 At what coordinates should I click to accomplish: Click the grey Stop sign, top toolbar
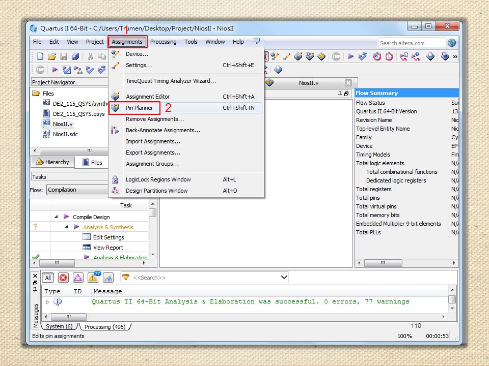pyautogui.click(x=336, y=56)
